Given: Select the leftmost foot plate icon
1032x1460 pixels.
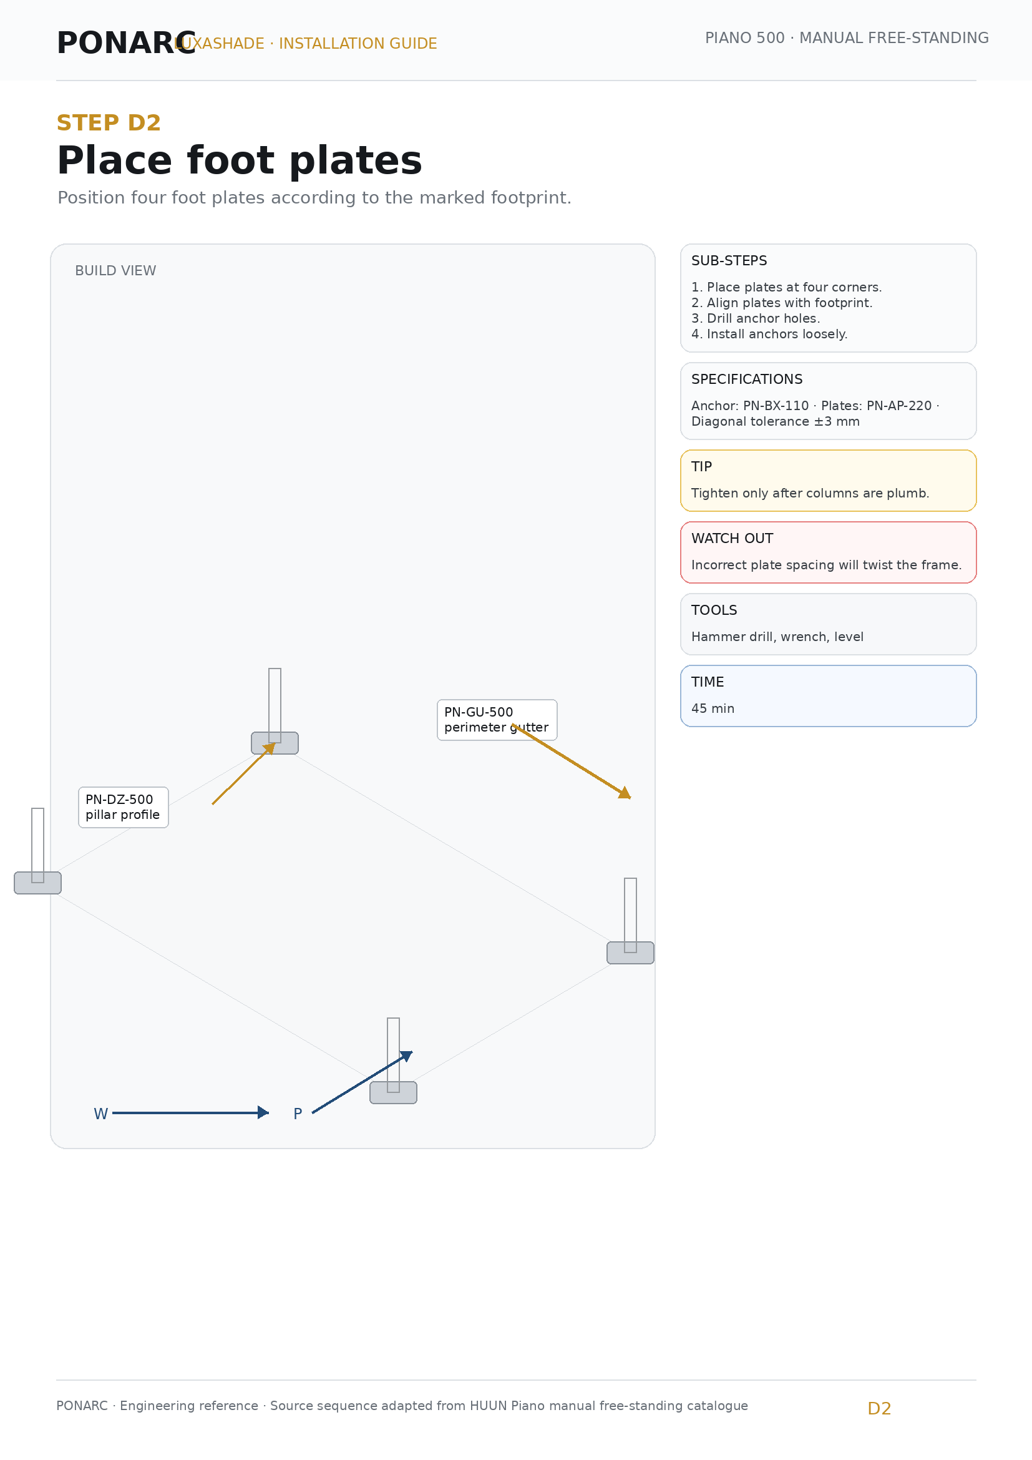Looking at the screenshot, I should click(x=37, y=883).
